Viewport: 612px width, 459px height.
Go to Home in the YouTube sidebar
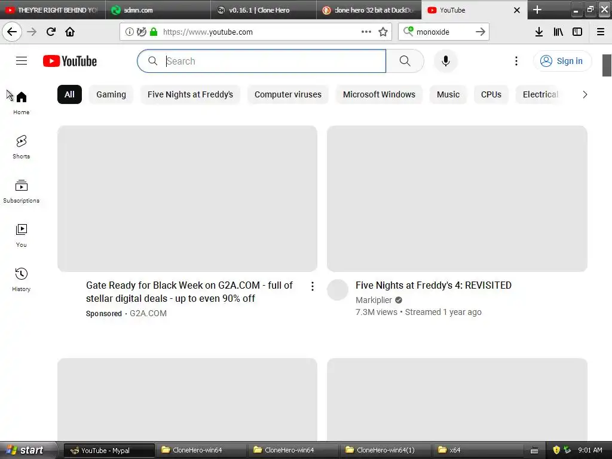pos(22,103)
